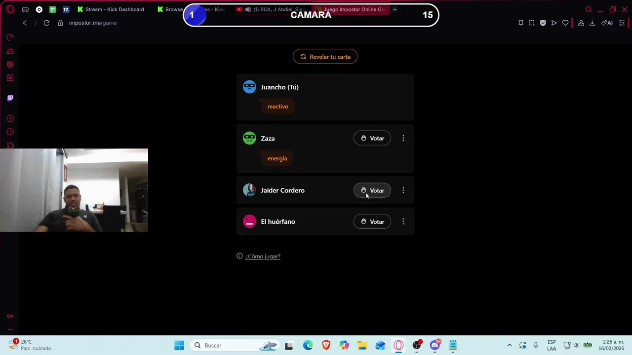Take a snapshot with the capture icon
632x355 pixels.
[532, 23]
